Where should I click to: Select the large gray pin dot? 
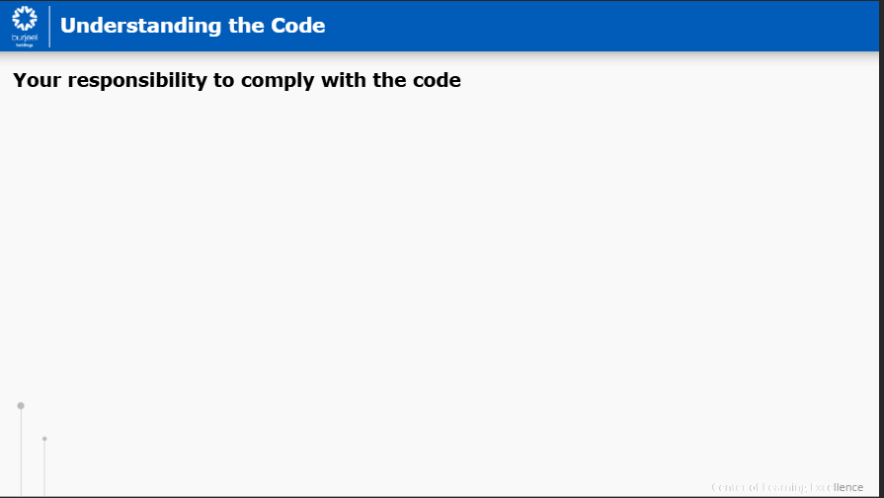click(x=21, y=405)
